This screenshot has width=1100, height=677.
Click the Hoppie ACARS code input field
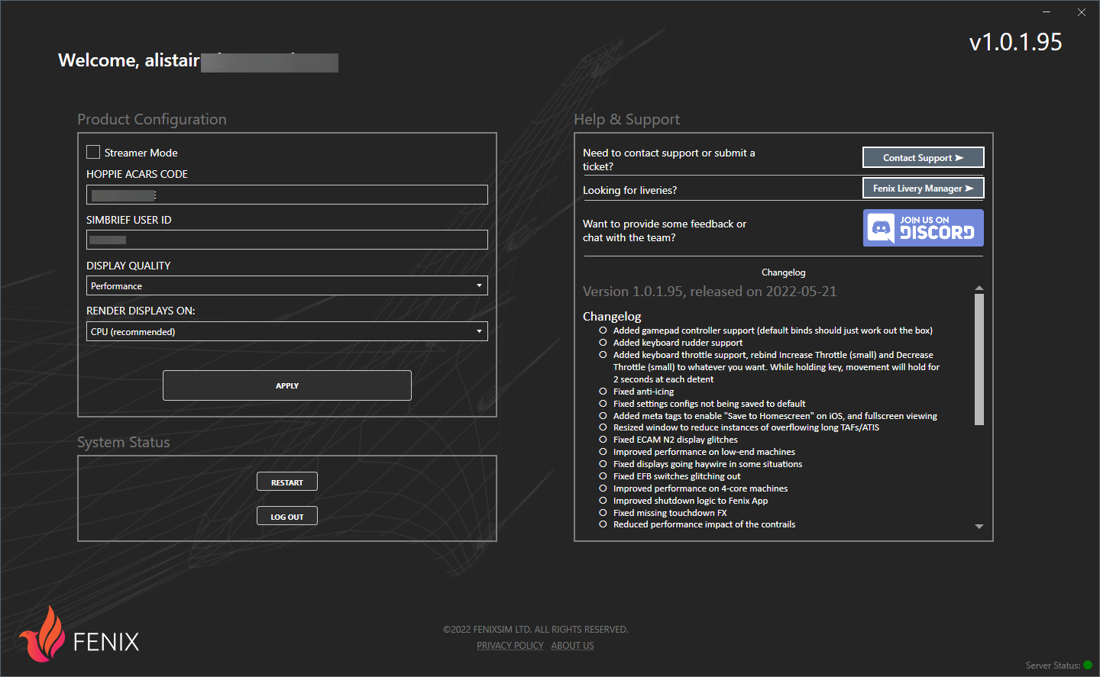point(287,195)
